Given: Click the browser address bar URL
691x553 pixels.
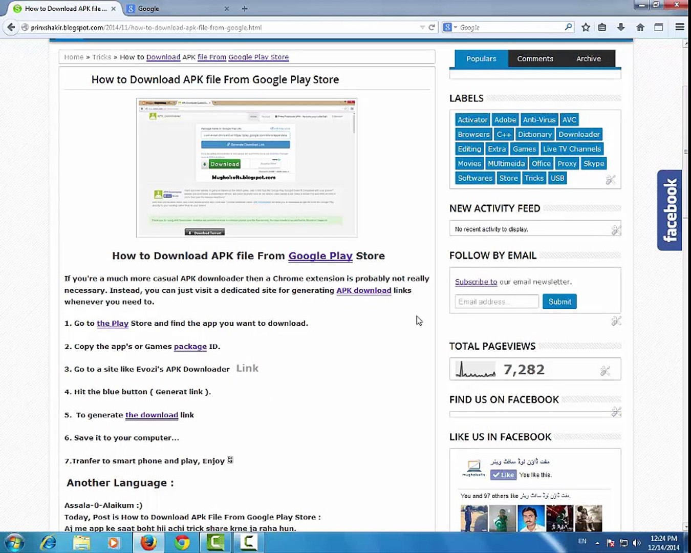Looking at the screenshot, I should [146, 28].
